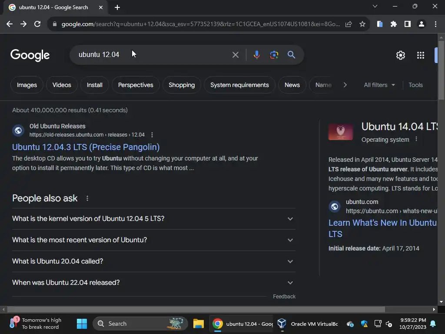Viewport: 445px width, 334px height.
Task: Open People also ask options menu
Action: [87, 198]
